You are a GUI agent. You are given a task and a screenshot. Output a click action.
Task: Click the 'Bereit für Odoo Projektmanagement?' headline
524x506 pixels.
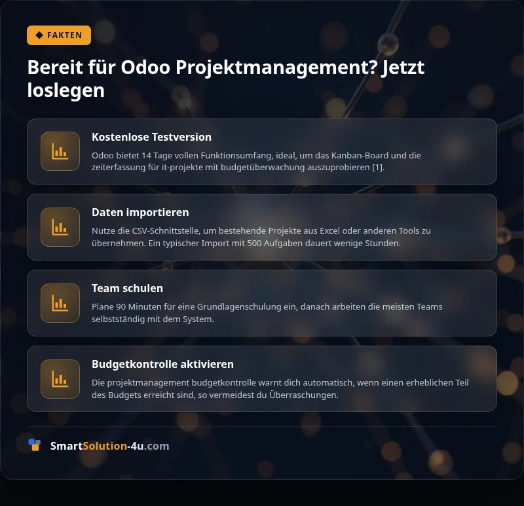[226, 79]
